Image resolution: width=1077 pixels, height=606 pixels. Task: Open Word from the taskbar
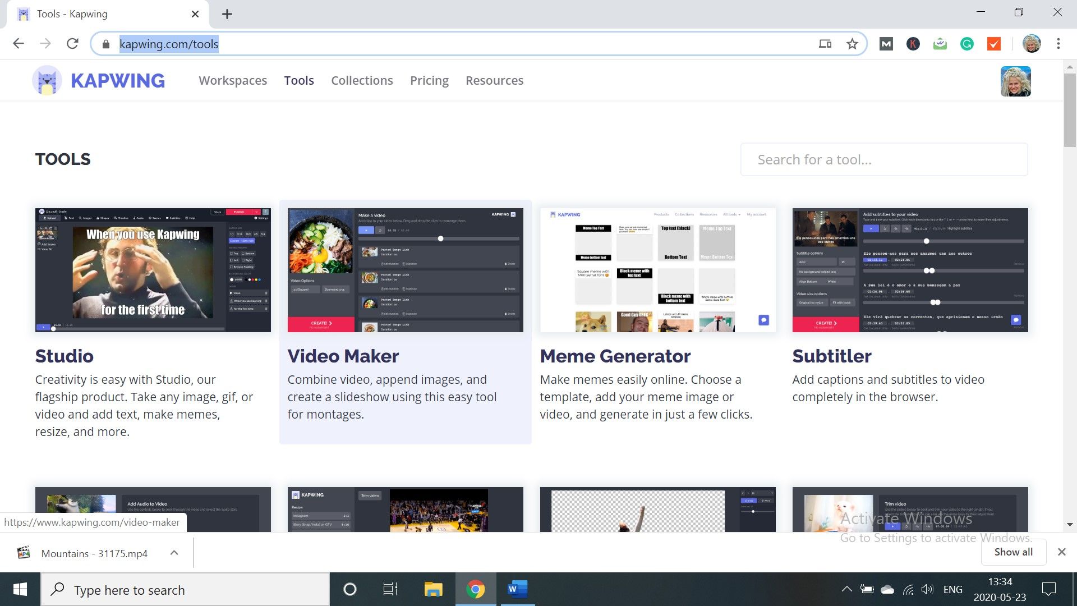click(x=517, y=589)
